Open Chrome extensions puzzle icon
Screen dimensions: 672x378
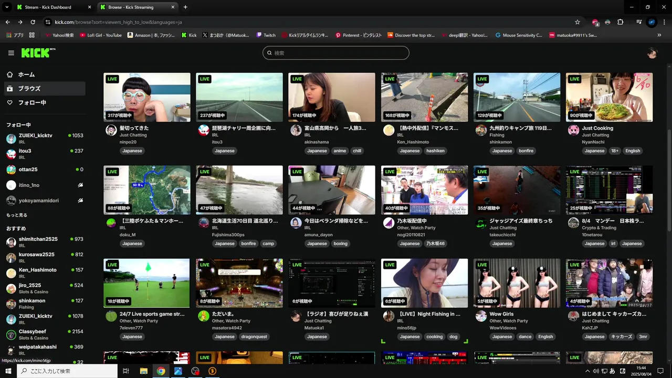[621, 22]
